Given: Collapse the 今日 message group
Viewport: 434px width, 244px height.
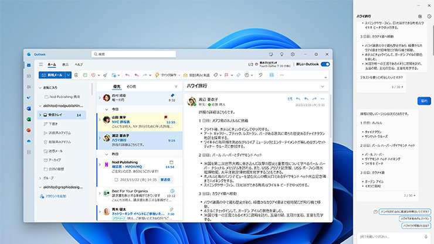Looking at the screenshot, I should [107, 109].
